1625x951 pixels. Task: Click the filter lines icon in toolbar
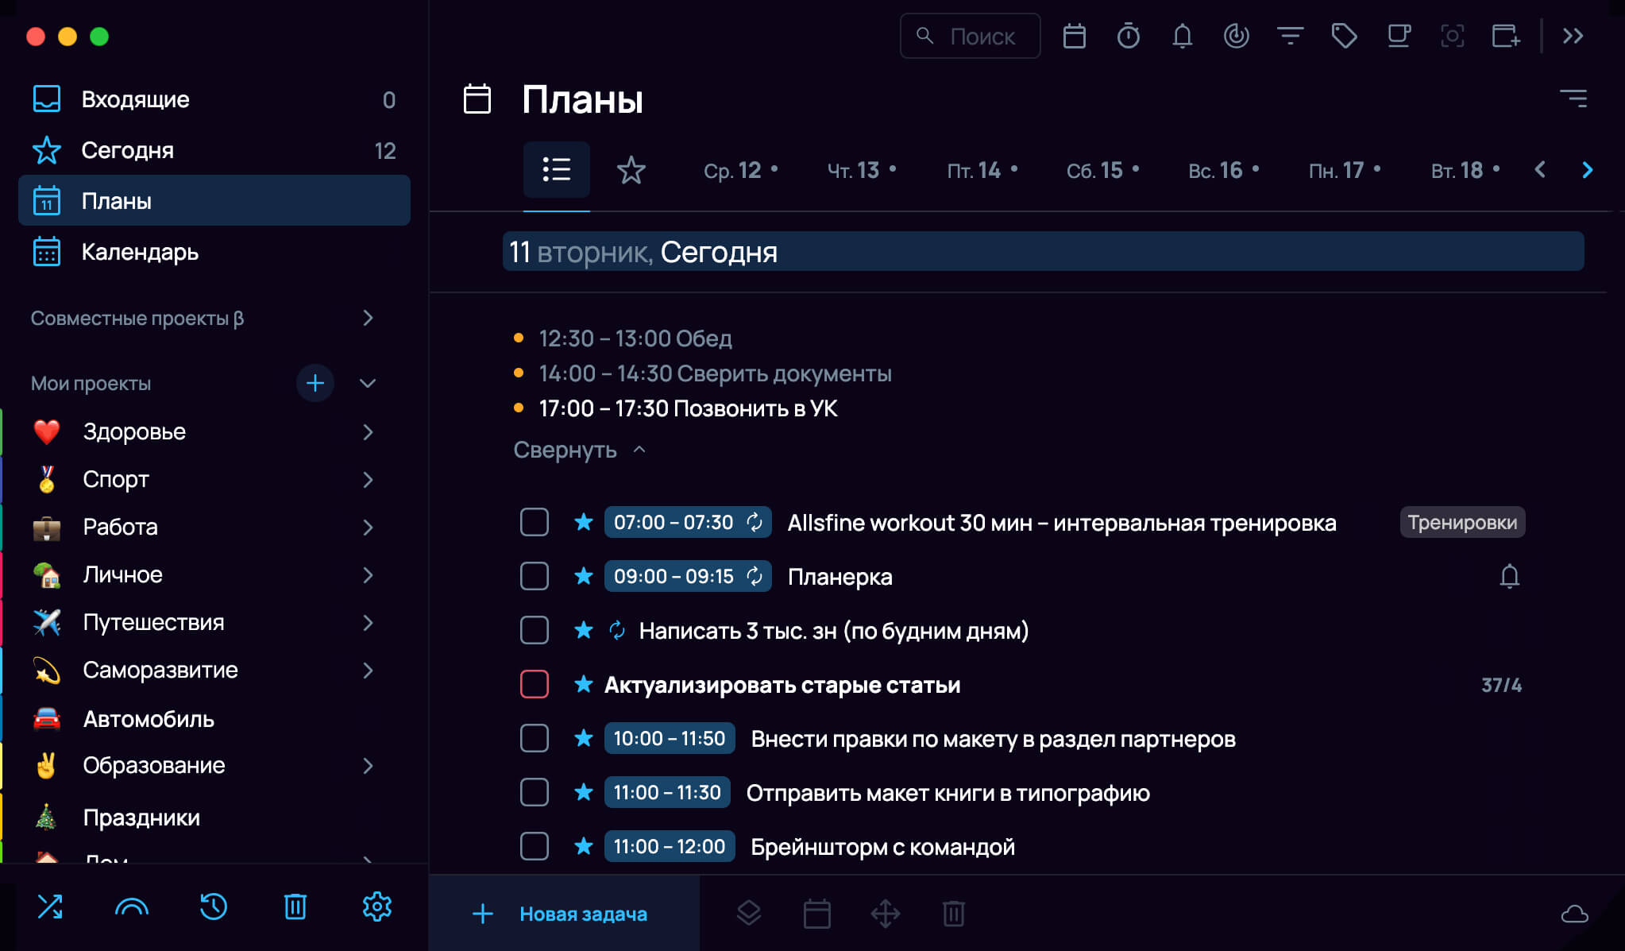pyautogui.click(x=1290, y=36)
